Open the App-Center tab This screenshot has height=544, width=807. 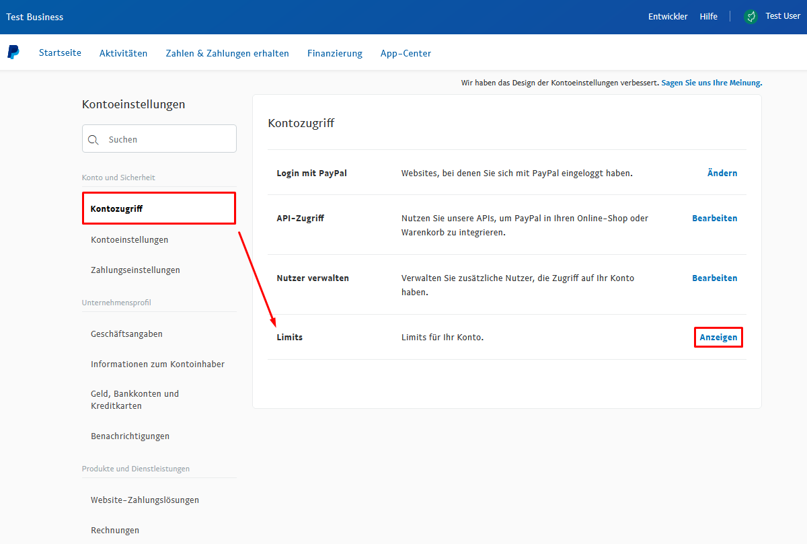pos(406,53)
